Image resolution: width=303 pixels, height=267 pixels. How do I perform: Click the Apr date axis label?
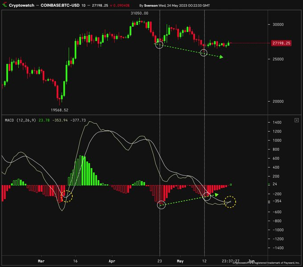tap(112, 261)
